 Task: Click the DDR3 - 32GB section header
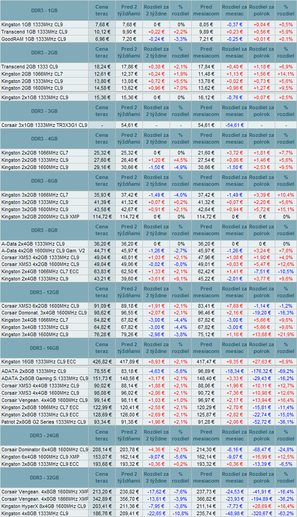coord(44,478)
